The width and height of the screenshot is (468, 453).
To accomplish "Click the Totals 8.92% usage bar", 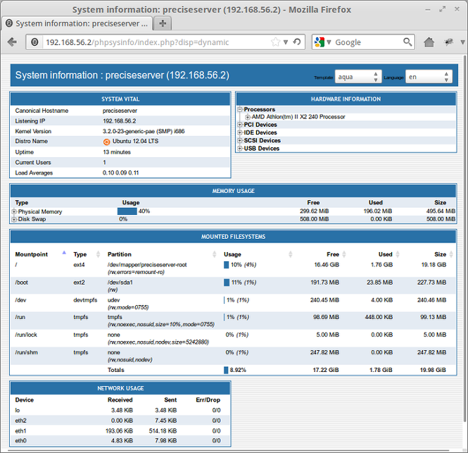I will coord(226,370).
